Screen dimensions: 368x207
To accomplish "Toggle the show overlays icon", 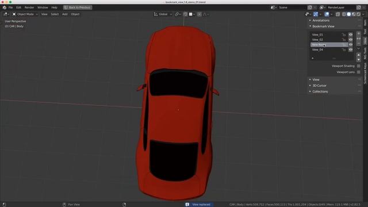I will click(327, 14).
